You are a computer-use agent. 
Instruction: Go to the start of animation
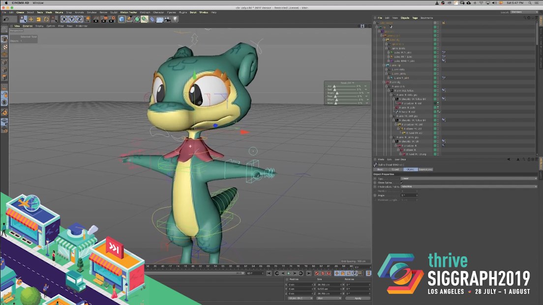click(x=269, y=273)
